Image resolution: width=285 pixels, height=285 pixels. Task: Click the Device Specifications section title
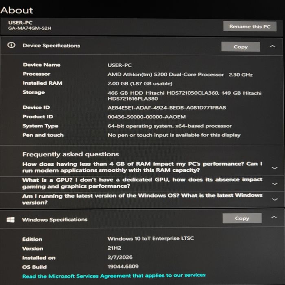51,46
